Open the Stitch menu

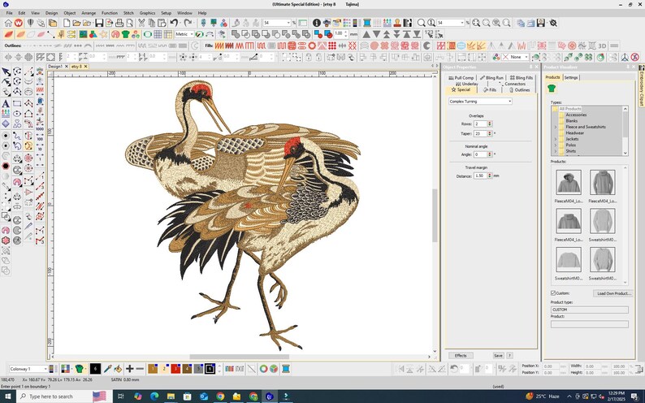click(128, 13)
